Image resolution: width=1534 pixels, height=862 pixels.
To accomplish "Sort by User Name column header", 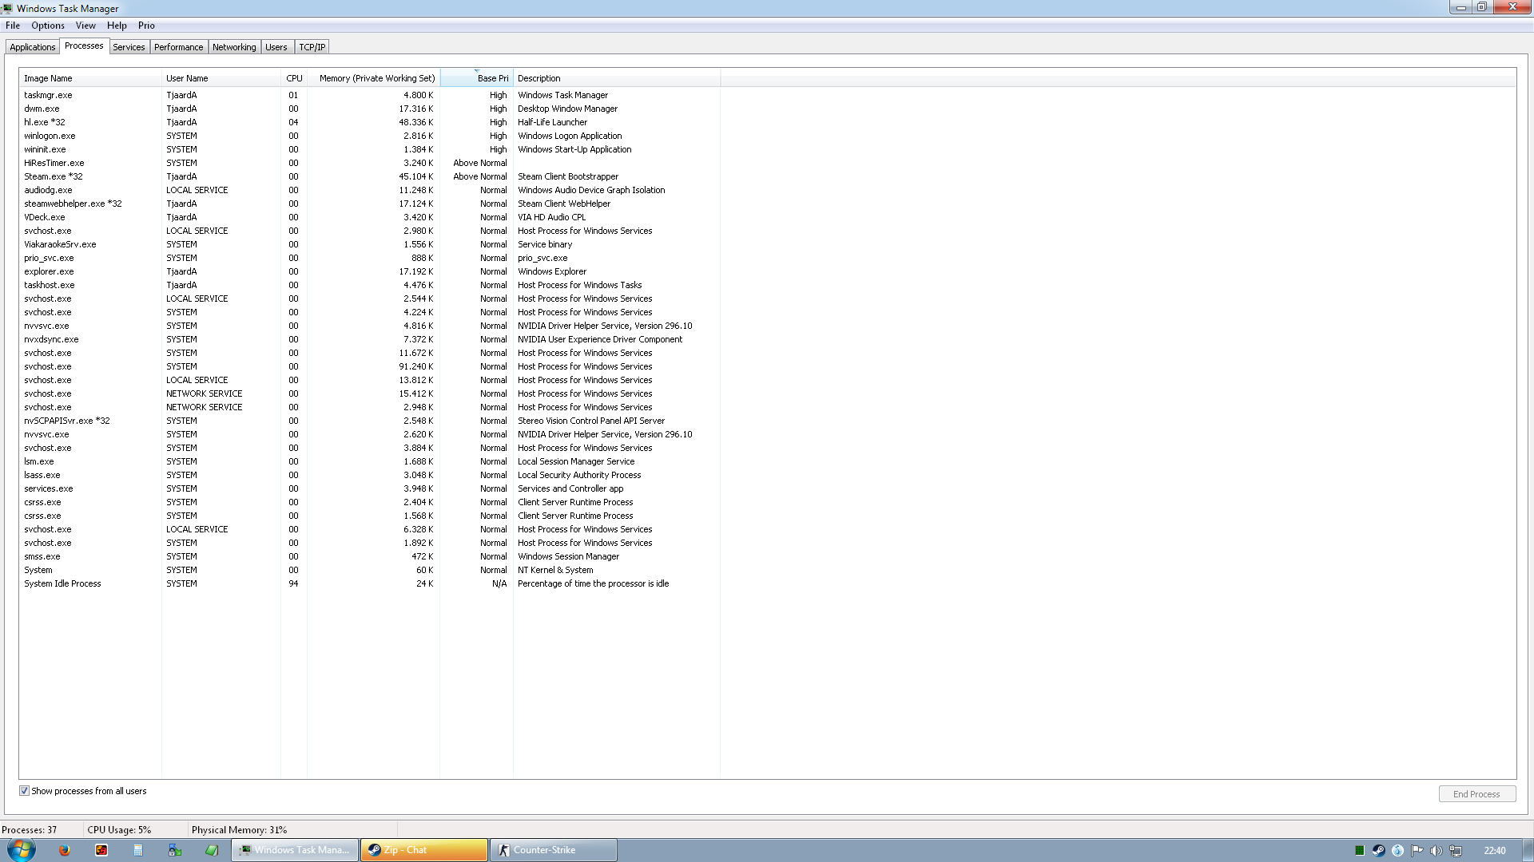I will pos(221,78).
